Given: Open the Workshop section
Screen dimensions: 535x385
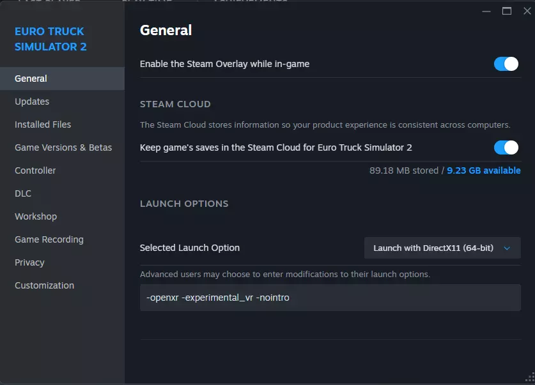Looking at the screenshot, I should click(62, 216).
